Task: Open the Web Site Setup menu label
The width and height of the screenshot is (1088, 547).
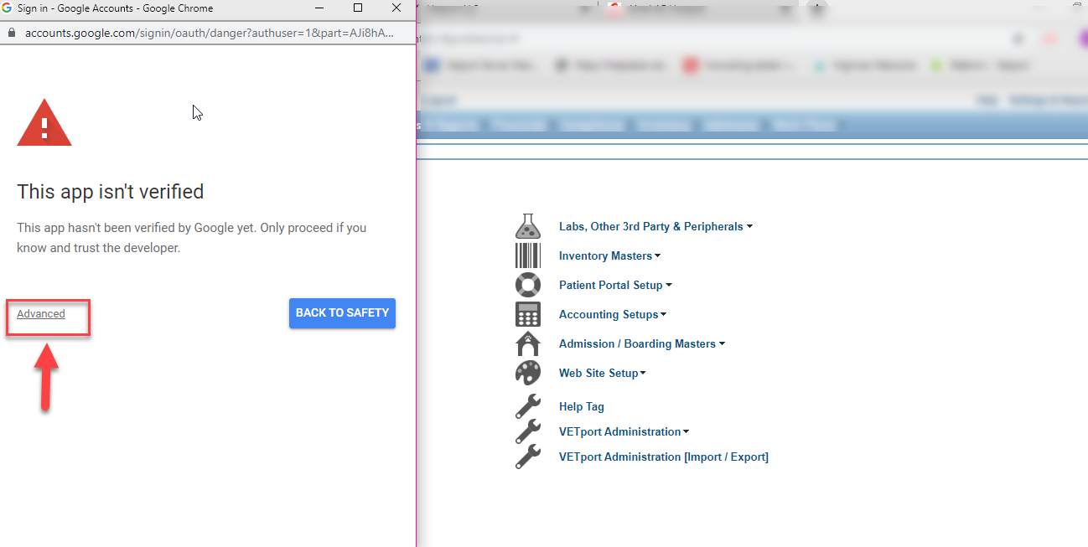Action: point(598,373)
